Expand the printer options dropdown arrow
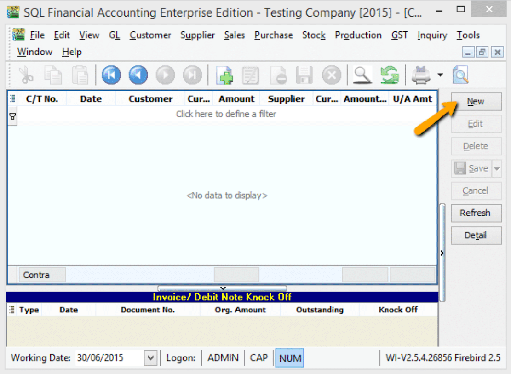511x374 pixels. (x=440, y=75)
